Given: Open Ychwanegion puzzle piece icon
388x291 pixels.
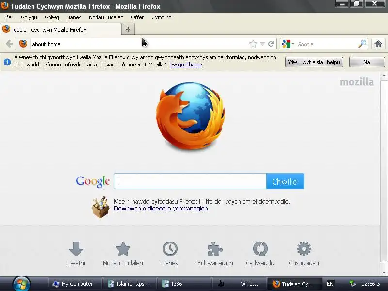Looking at the screenshot, I should 215,249.
